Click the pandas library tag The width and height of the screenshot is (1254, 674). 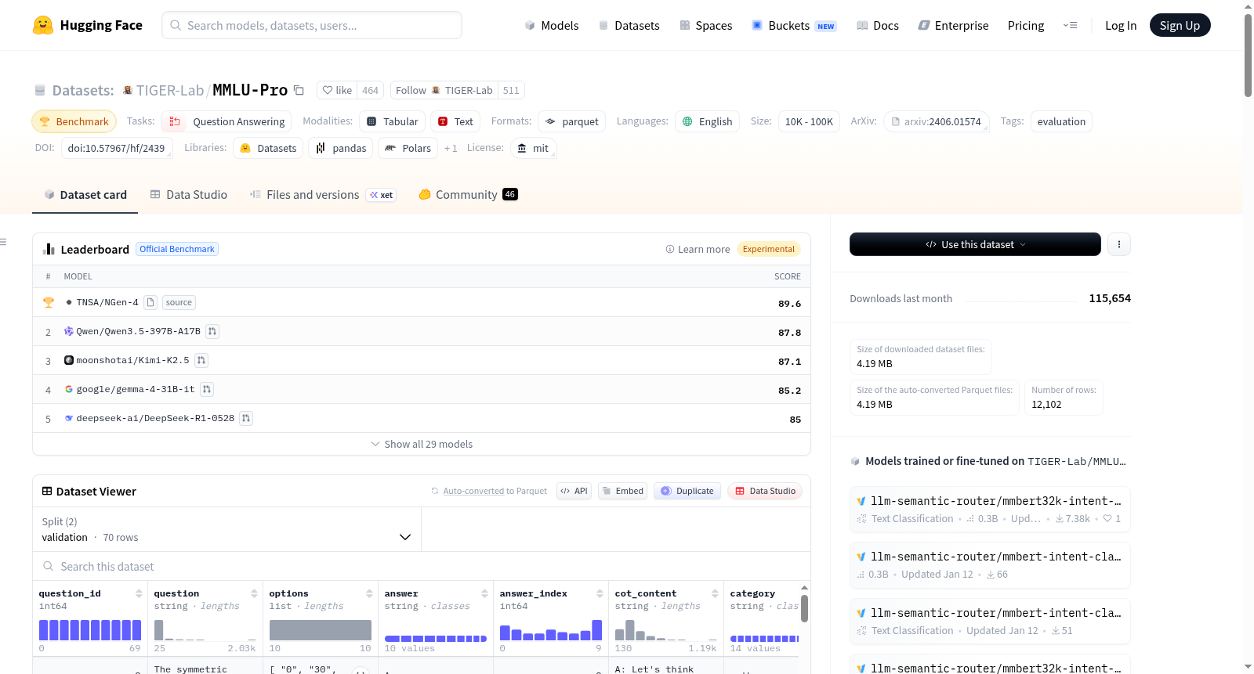(341, 148)
